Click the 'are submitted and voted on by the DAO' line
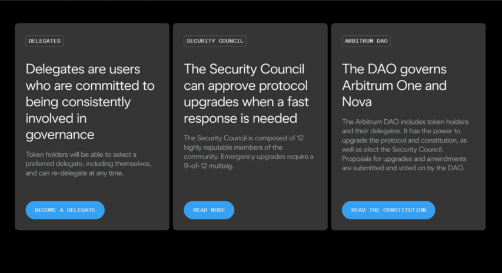Image resolution: width=502 pixels, height=273 pixels. click(x=403, y=168)
